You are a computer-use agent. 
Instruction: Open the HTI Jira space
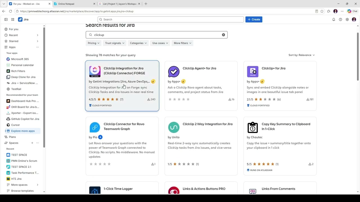[x=16, y=179]
